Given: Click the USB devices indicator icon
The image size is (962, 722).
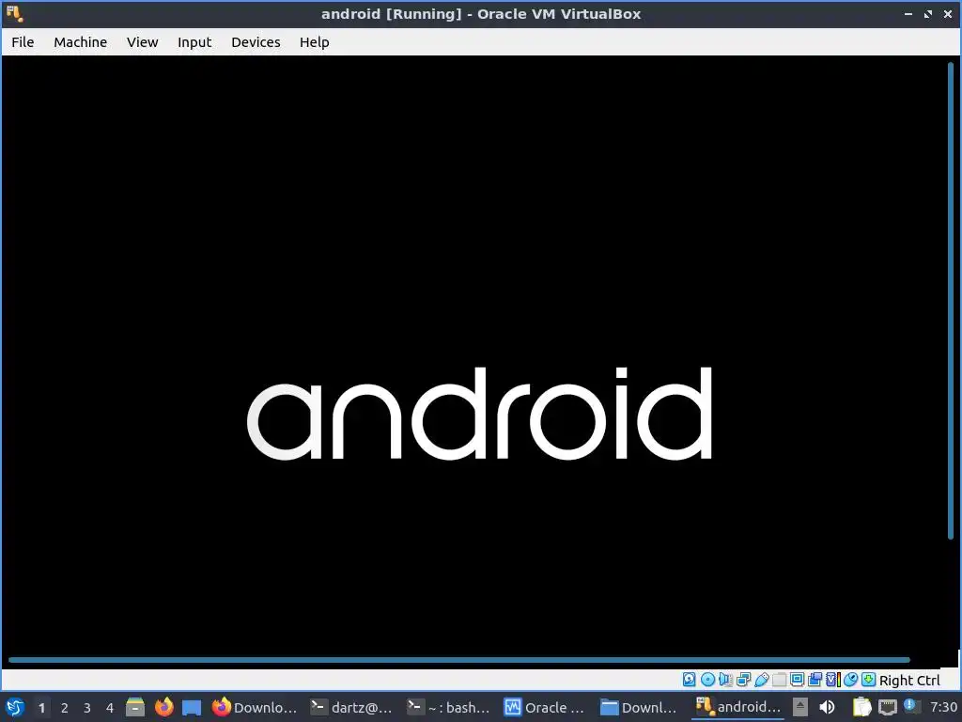Looking at the screenshot, I should pyautogui.click(x=761, y=680).
